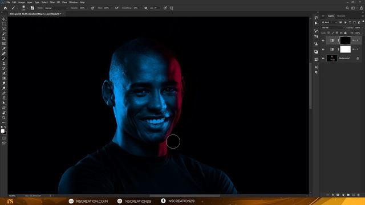Select the black layer mask thumbnail
The width and height of the screenshot is (365, 205).
[345, 40]
